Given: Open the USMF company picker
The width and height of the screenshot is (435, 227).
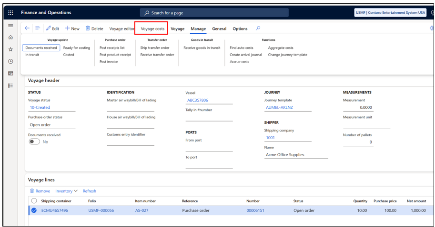Looking at the screenshot, I should pos(390,12).
